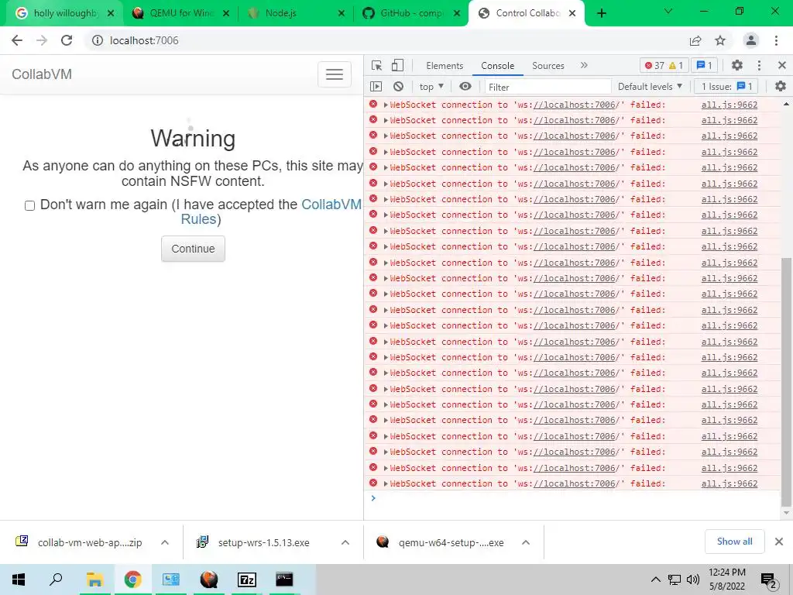Expand the first WebSocket error entry
The image size is (793, 595).
point(386,105)
